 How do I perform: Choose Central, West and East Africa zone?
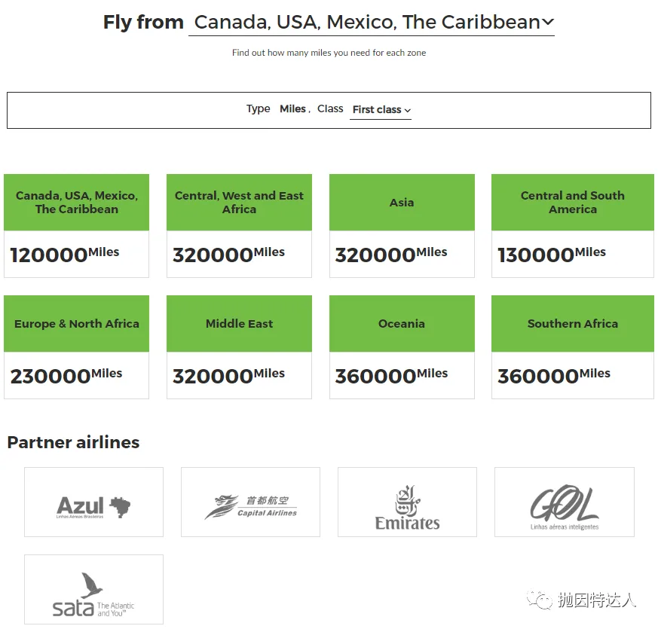(x=239, y=225)
